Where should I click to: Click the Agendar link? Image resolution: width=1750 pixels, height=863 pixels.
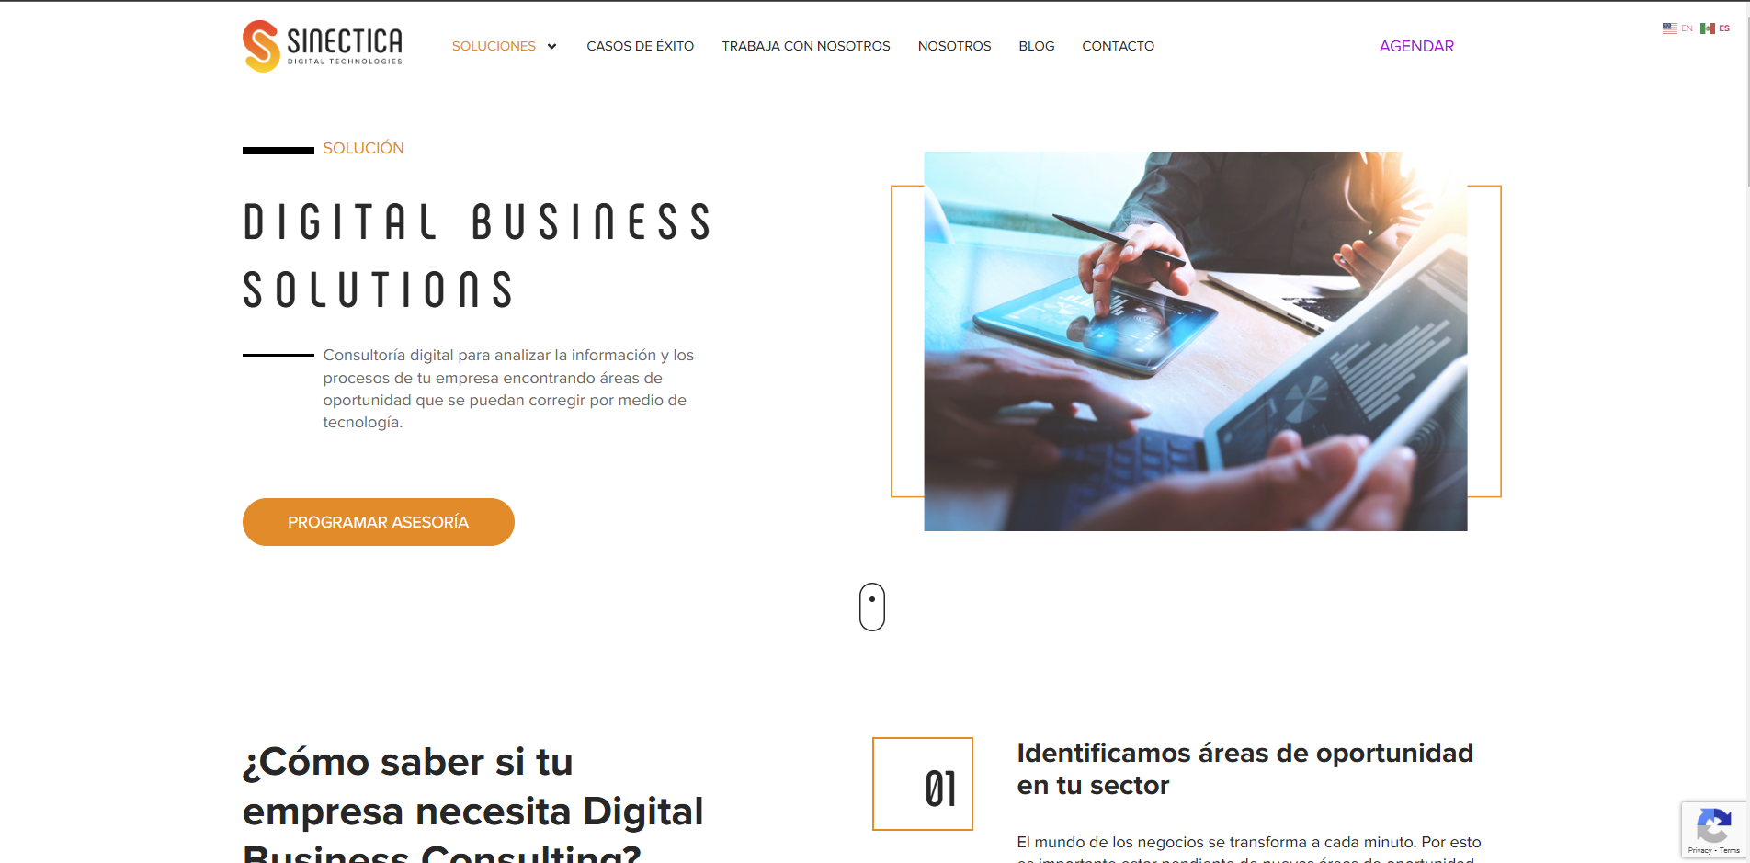(x=1416, y=46)
